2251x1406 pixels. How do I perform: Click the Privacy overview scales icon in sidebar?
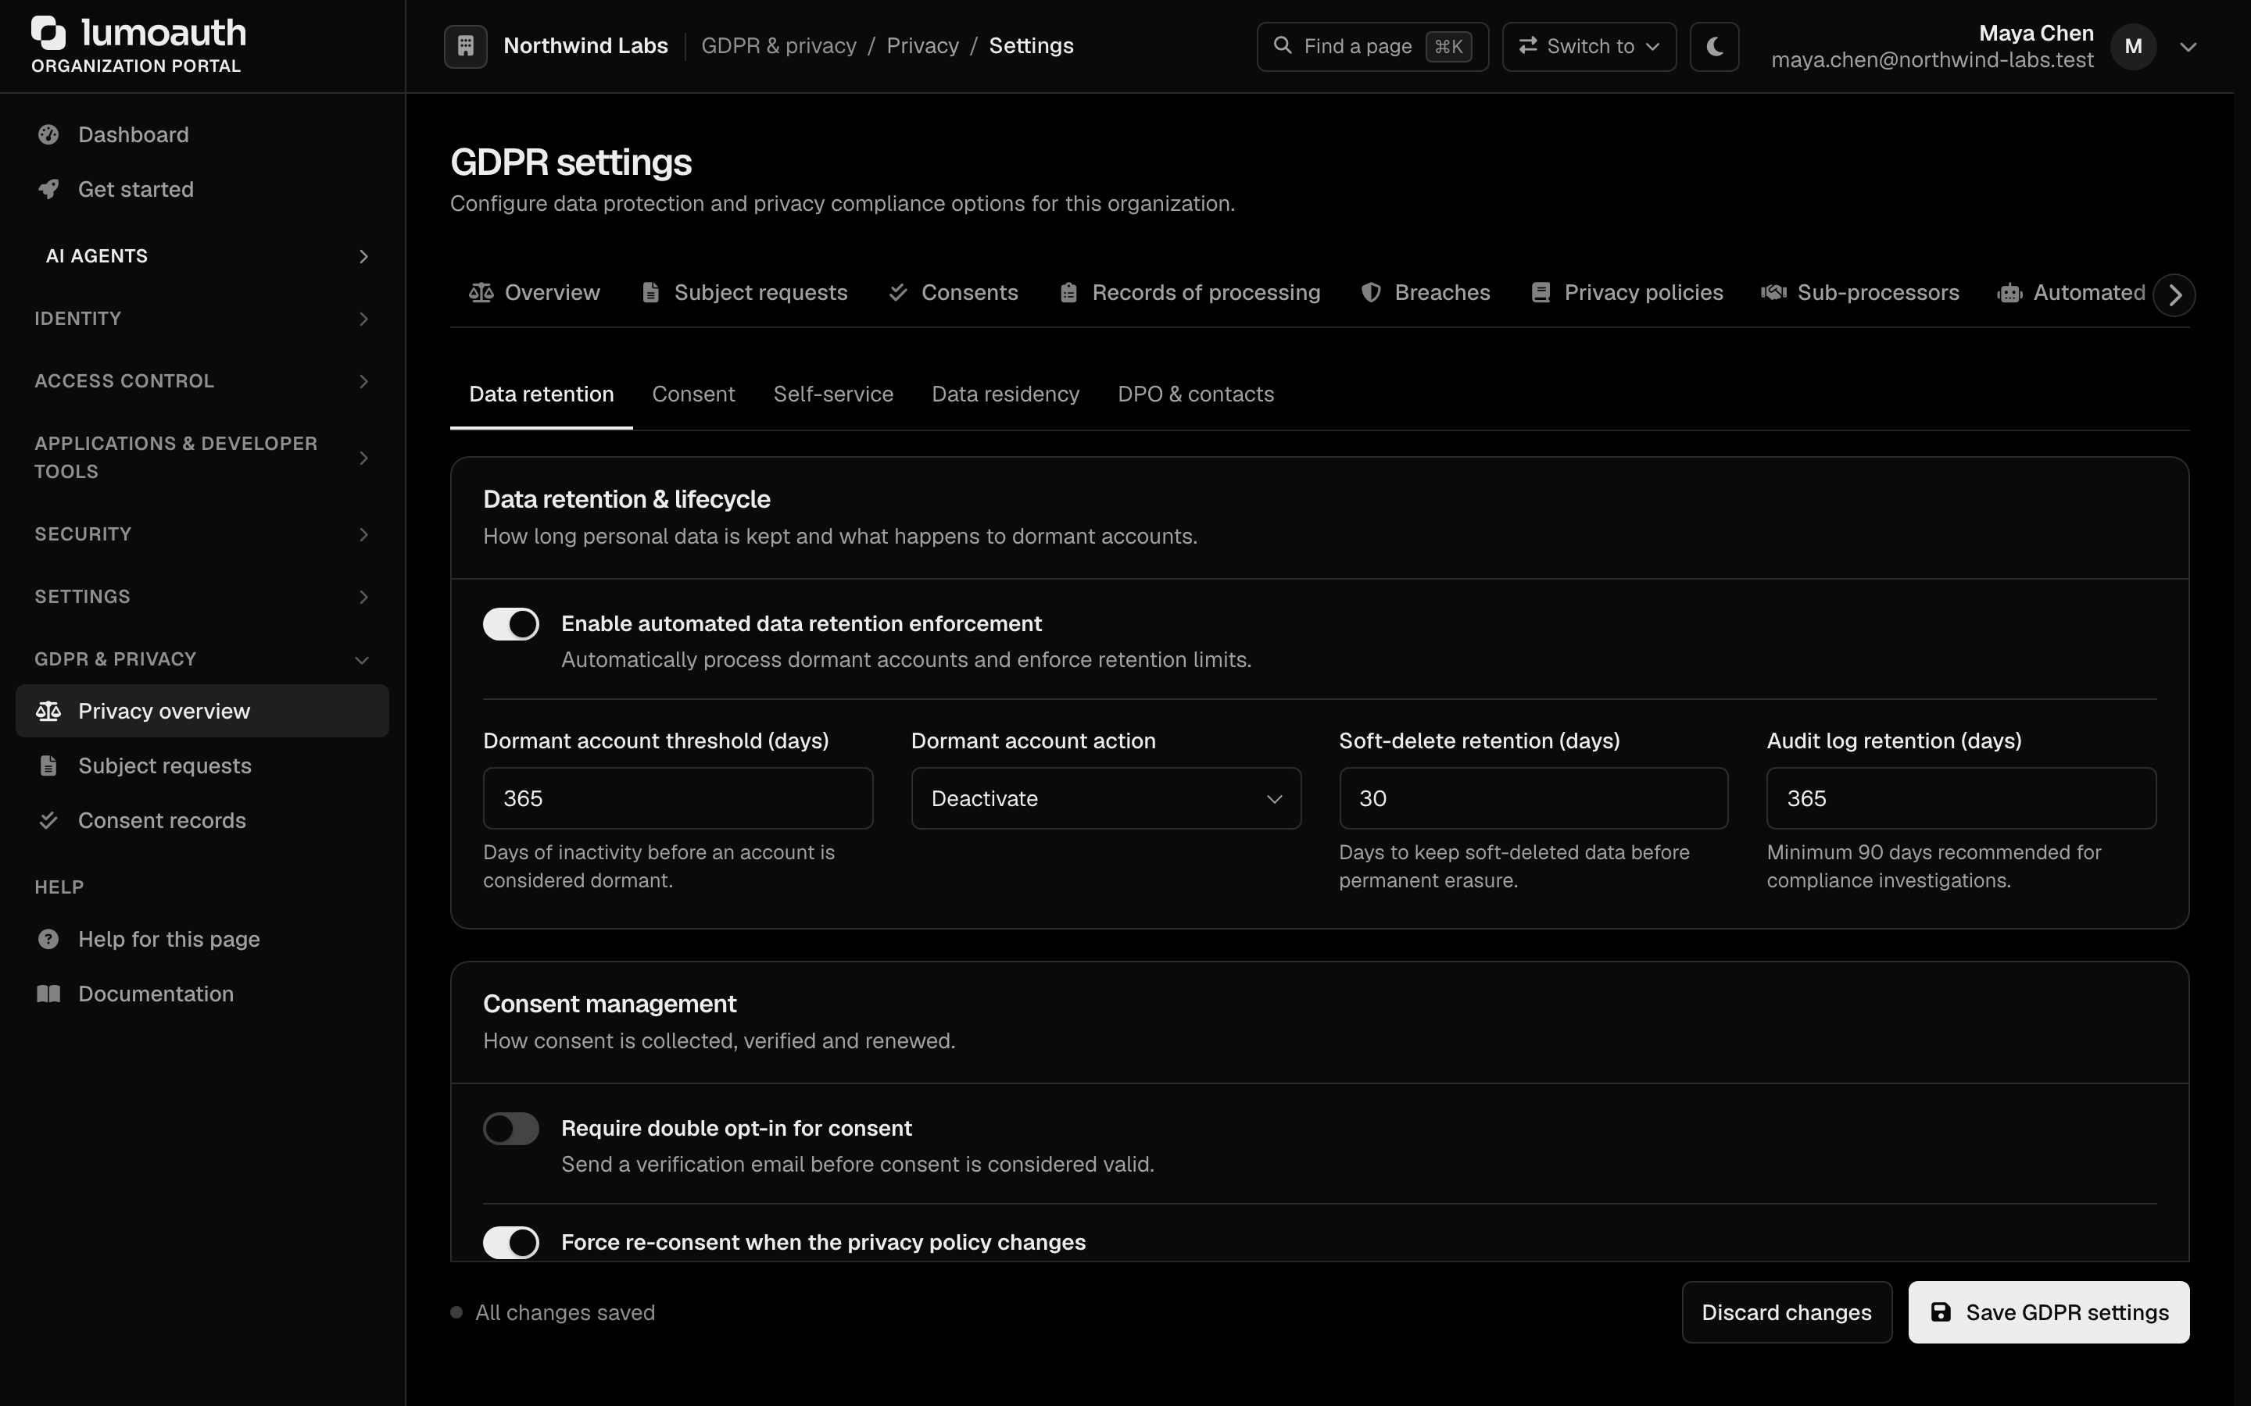[48, 712]
